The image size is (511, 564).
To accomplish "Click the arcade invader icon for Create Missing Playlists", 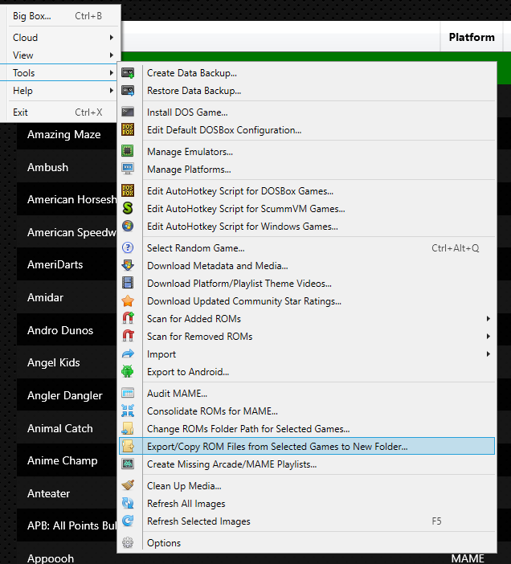I will click(128, 464).
